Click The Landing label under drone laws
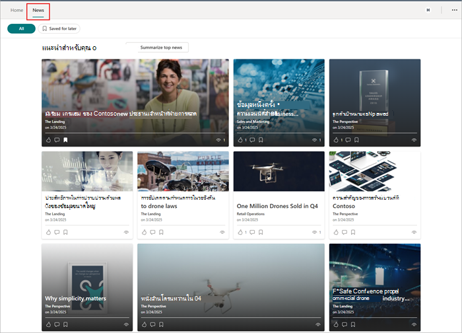The image size is (462, 333). (x=151, y=214)
